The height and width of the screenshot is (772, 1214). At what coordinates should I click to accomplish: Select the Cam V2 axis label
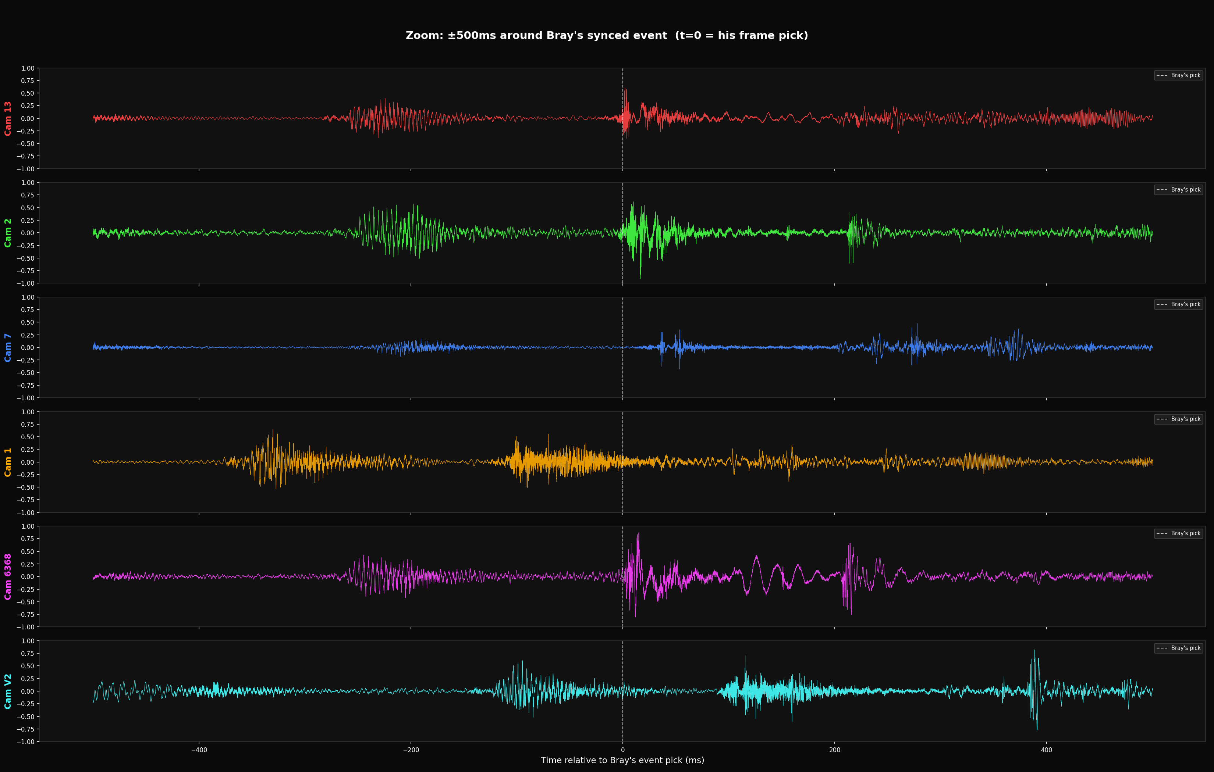click(x=8, y=691)
